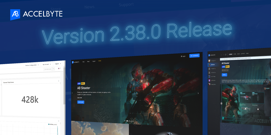Click the admin dashboard vertical scrollbar
The image size is (271, 135).
pos(64,86)
